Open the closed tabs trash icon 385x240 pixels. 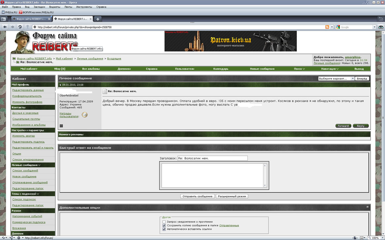tap(381, 19)
